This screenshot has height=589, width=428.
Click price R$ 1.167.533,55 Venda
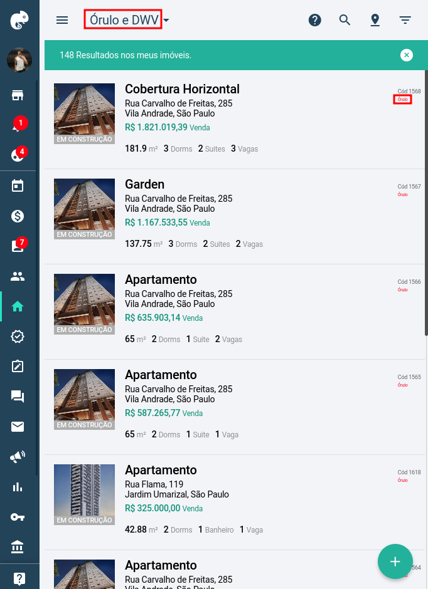pyautogui.click(x=168, y=222)
